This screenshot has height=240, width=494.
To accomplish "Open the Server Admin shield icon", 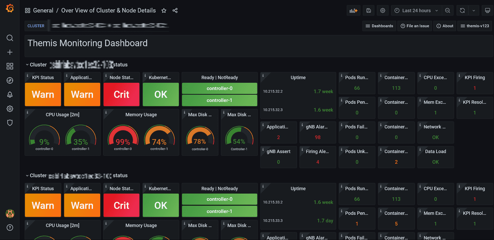I will tap(10, 123).
